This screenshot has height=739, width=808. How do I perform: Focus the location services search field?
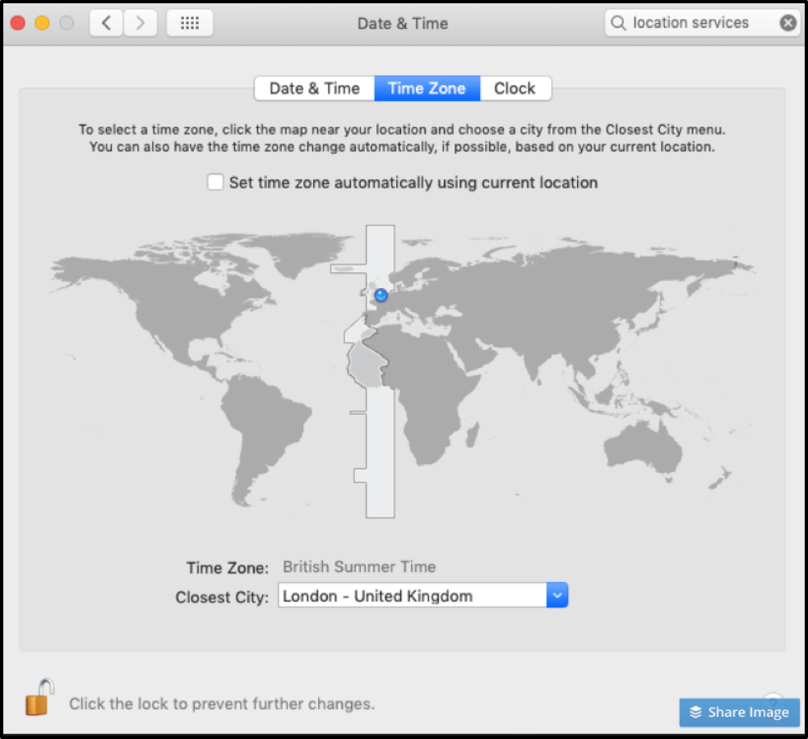pos(699,23)
